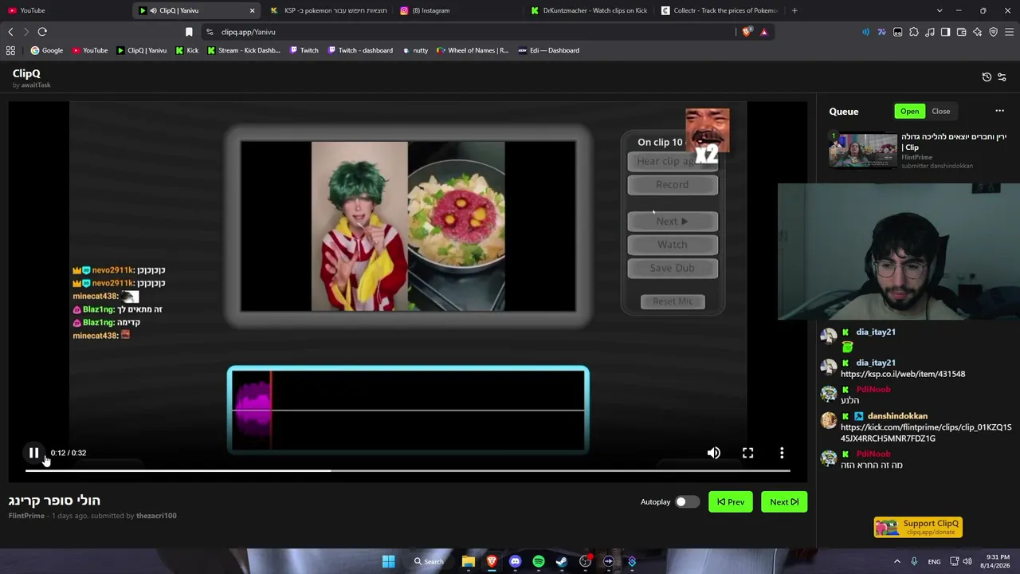
Task: Switch to the Collectr Pokemon prices tab
Action: [720, 10]
